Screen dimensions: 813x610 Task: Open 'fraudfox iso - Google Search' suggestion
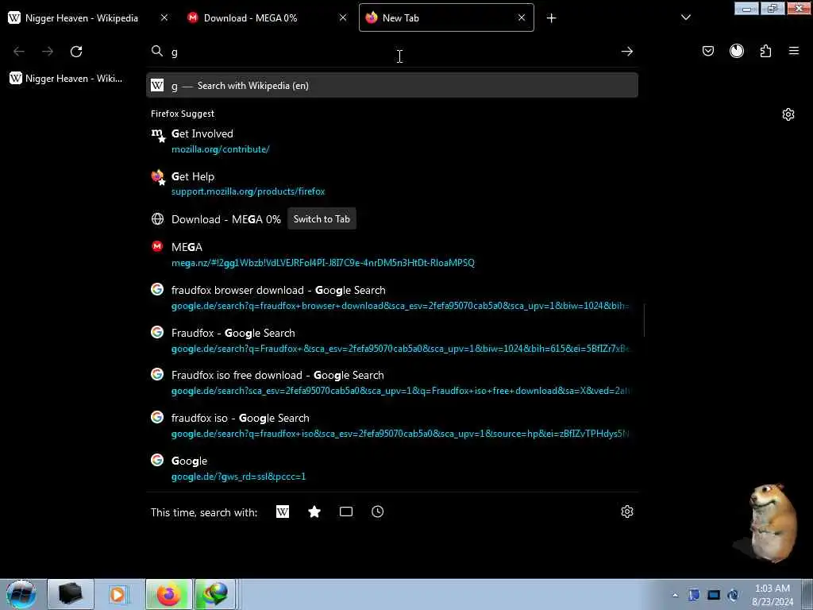tap(392, 426)
